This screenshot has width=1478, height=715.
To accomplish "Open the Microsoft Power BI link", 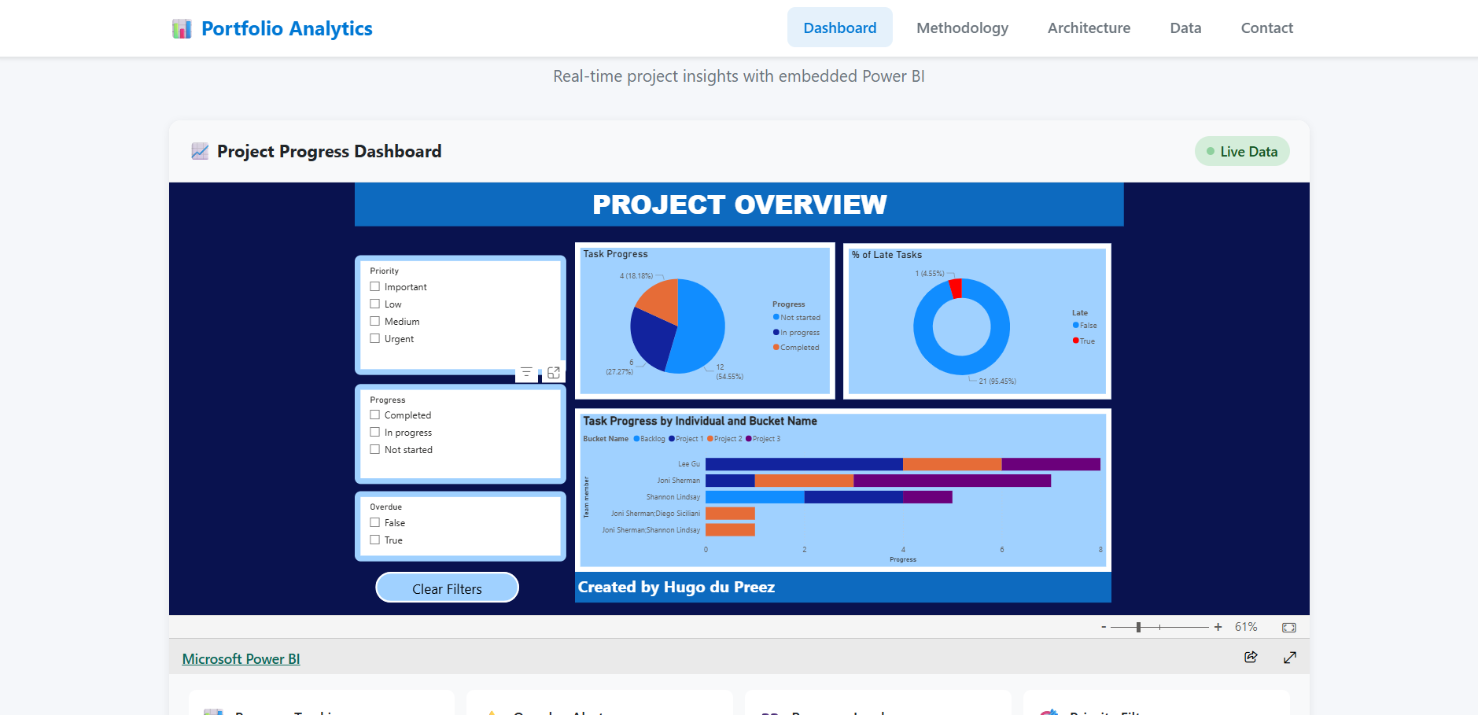I will point(241,658).
